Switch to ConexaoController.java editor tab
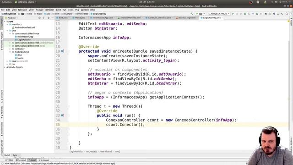293x165 pixels. click(x=159, y=18)
